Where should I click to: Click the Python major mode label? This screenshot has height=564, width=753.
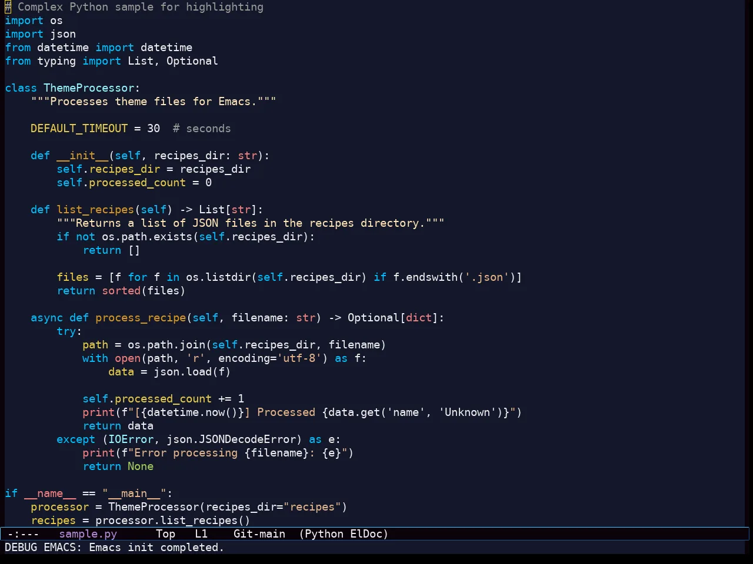click(324, 534)
